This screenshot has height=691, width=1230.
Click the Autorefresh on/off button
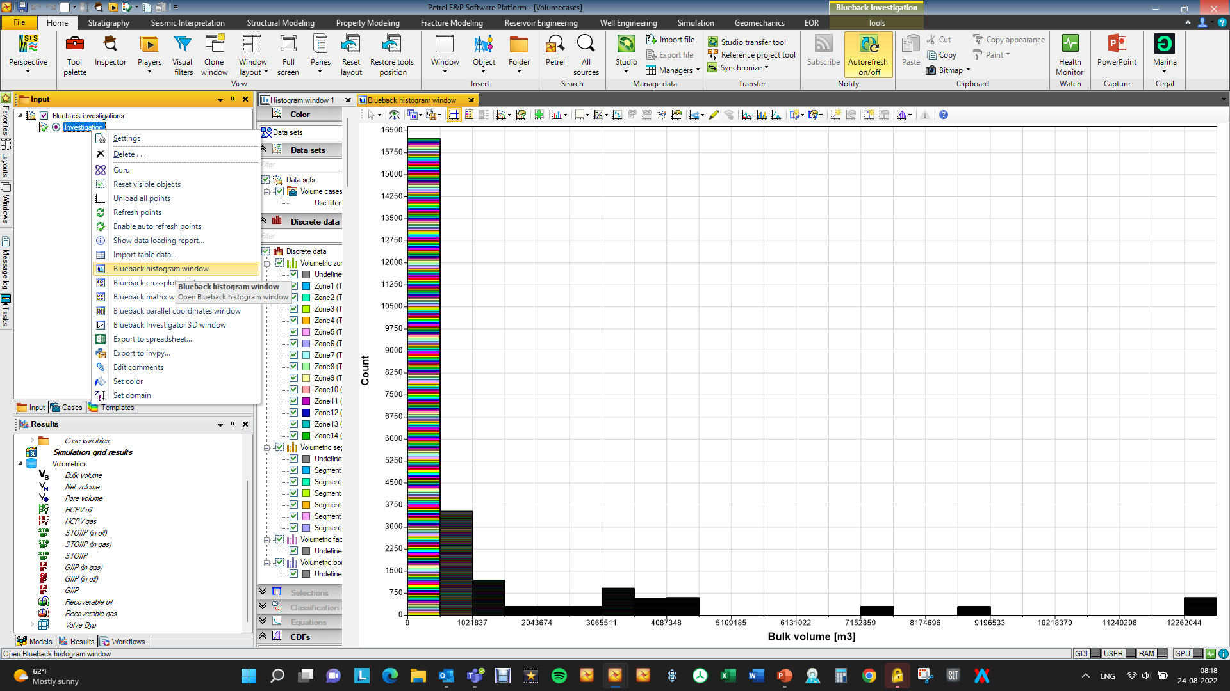point(868,55)
